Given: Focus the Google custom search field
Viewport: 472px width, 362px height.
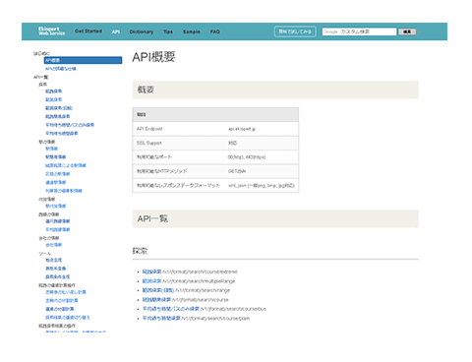Looking at the screenshot, I should [359, 31].
